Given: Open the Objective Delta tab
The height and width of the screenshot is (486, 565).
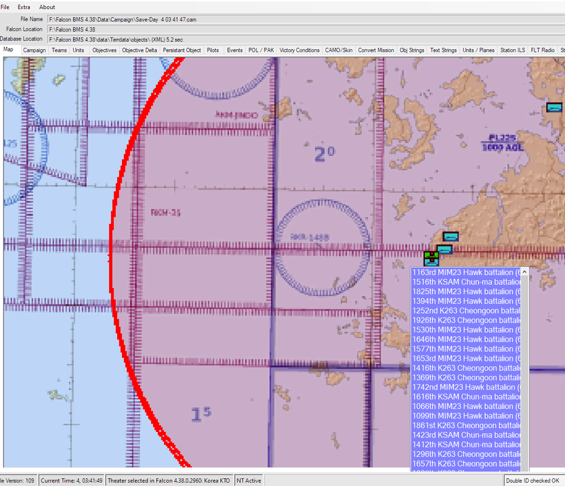Looking at the screenshot, I should [140, 50].
